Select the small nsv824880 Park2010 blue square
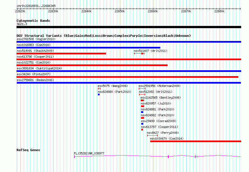 click(x=99, y=95)
